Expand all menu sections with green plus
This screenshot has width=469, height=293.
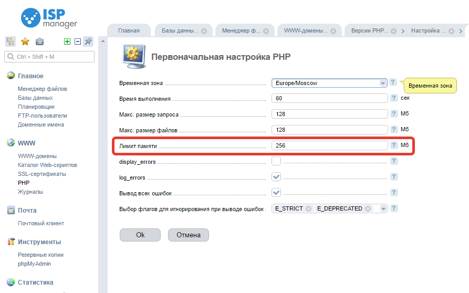[x=67, y=41]
